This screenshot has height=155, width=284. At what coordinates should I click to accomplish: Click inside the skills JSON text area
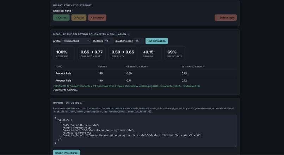[145, 131]
